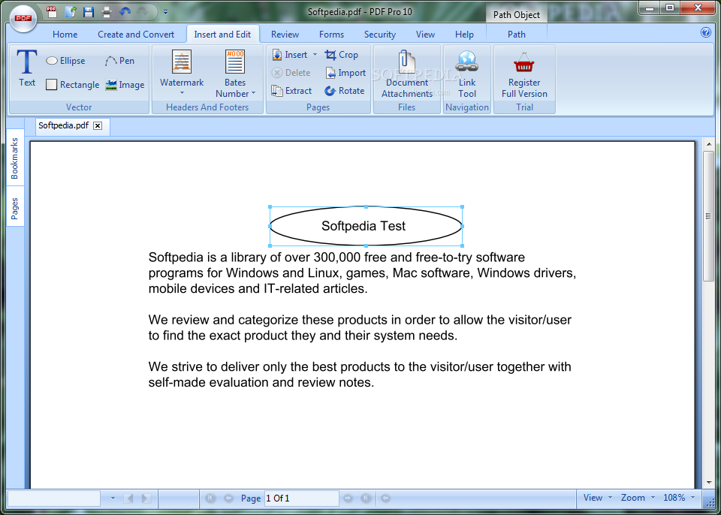Switch to the Path contextual tab

pos(517,35)
